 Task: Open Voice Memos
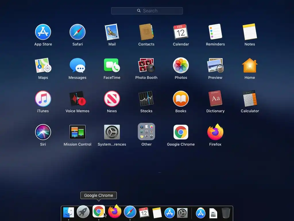coord(78,98)
